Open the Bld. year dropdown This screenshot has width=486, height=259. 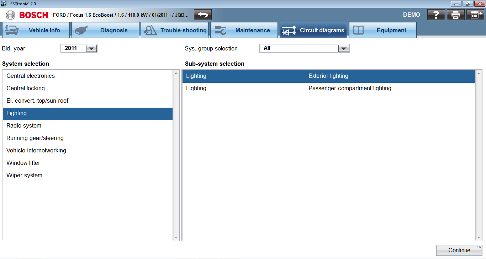click(91, 48)
